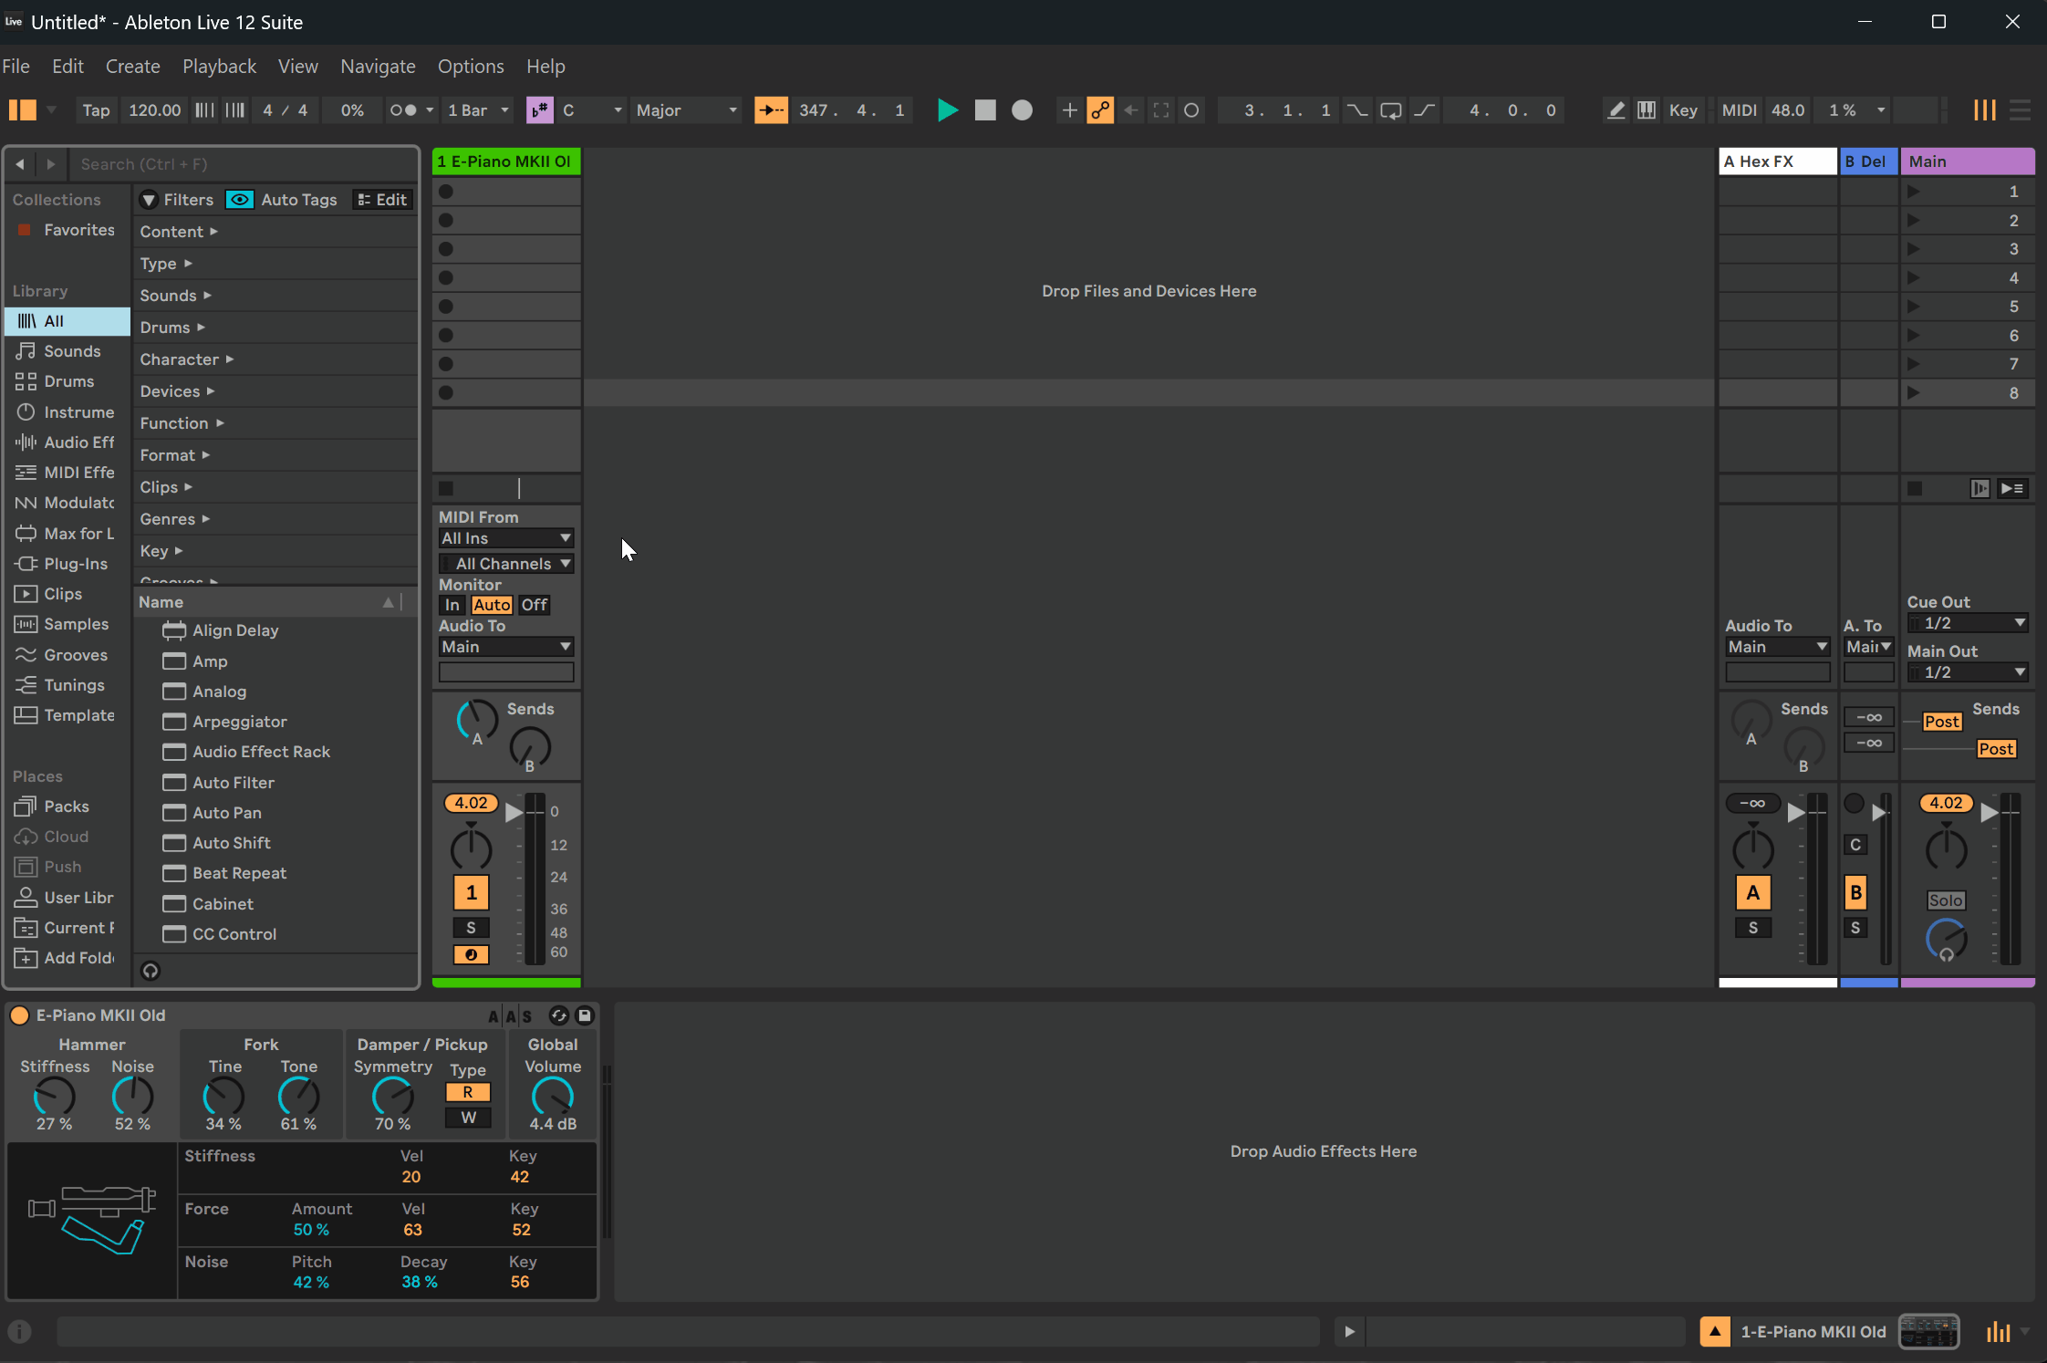This screenshot has height=1363, width=2047.
Task: Click in the browser search field
Action: [244, 164]
